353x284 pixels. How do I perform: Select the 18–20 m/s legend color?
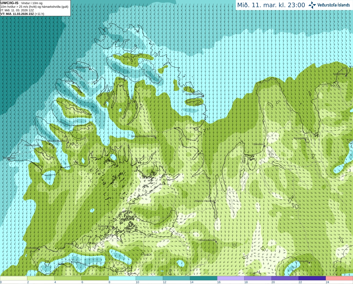(x=258, y=278)
